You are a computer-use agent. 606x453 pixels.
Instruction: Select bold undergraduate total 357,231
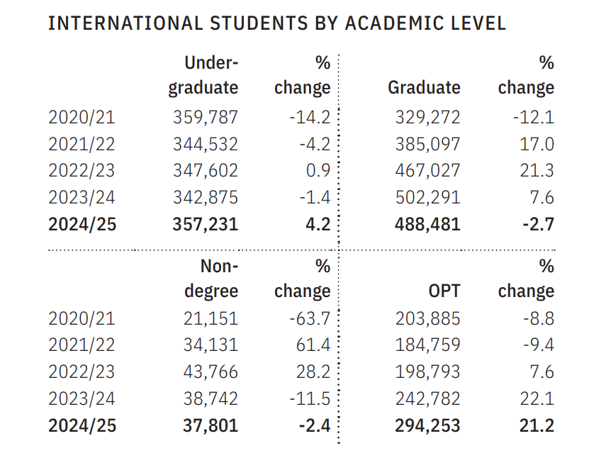[206, 225]
